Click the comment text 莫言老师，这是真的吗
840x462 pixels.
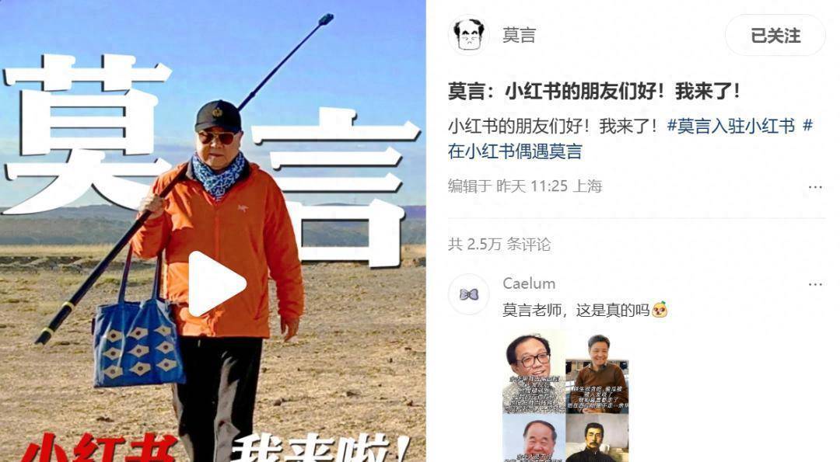(576, 310)
